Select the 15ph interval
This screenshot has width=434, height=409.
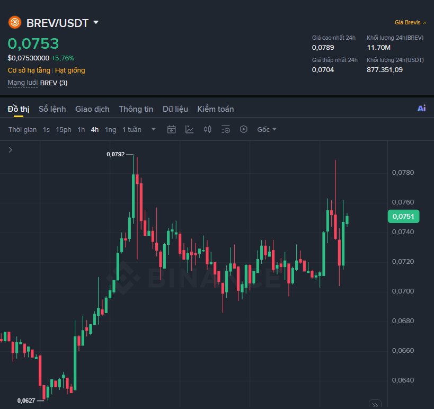[64, 129]
